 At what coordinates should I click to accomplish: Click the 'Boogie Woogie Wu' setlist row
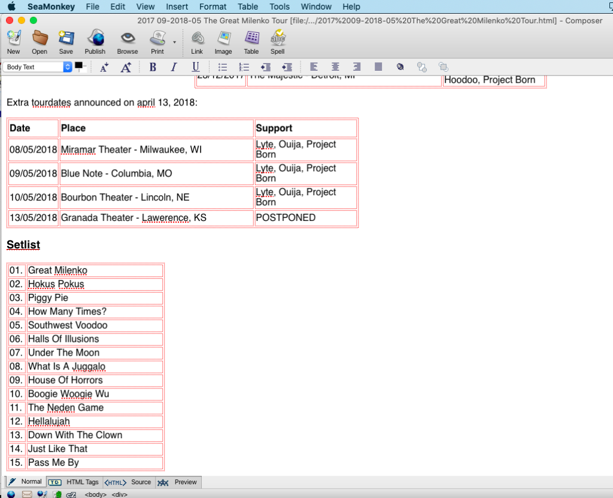95,394
